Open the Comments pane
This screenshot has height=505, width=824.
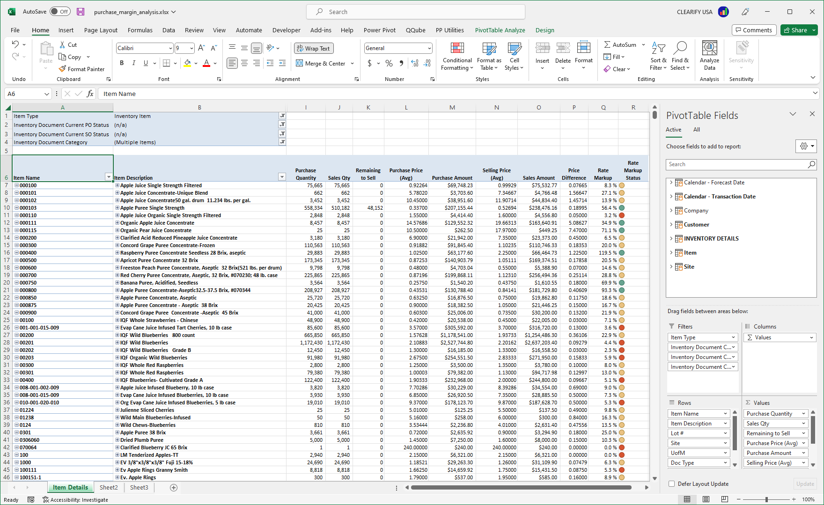tap(754, 29)
